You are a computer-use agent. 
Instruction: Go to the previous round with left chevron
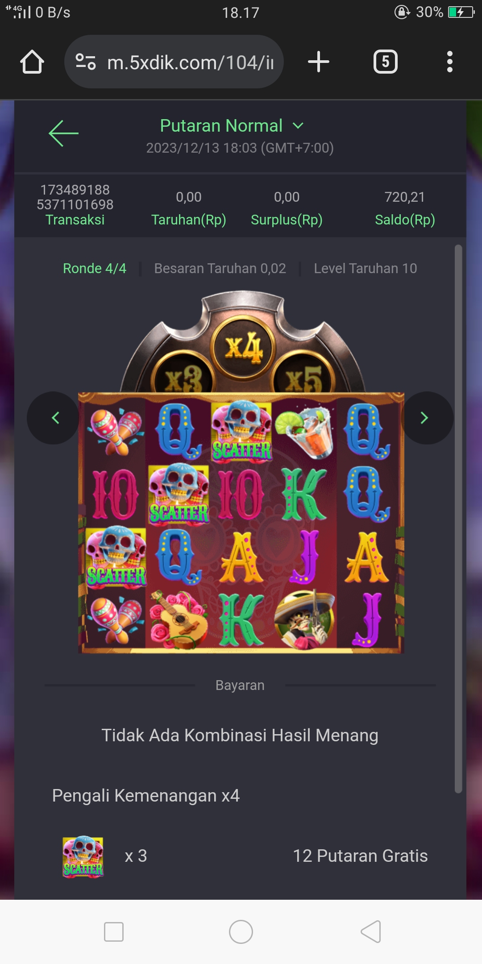[54, 418]
